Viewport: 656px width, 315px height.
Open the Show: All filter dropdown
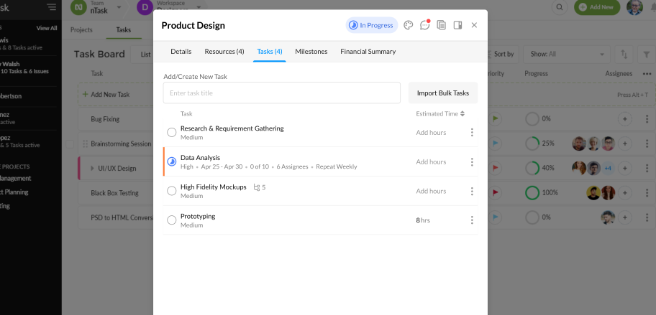[568, 54]
